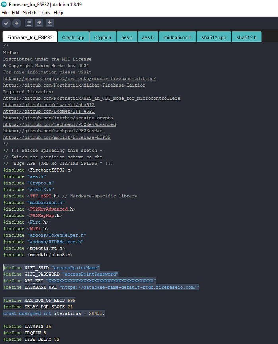Click the DELAY_FOR_SLOTS 24 define
Screen dimensions: 278x344
pos(38,307)
